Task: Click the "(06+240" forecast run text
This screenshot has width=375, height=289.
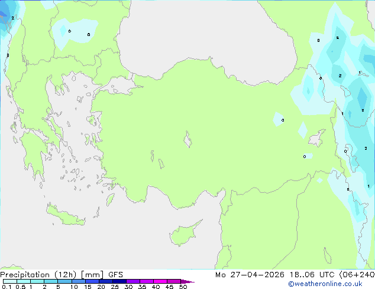Action: click(x=357, y=275)
